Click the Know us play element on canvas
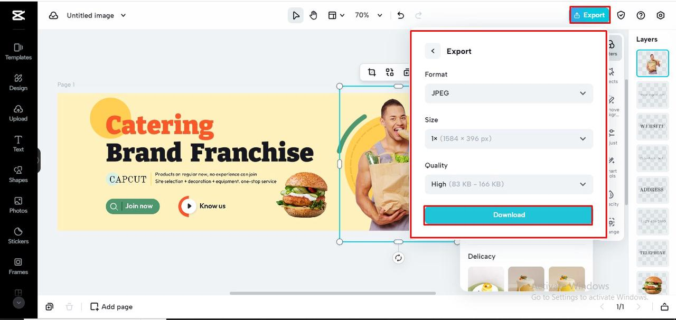 202,206
